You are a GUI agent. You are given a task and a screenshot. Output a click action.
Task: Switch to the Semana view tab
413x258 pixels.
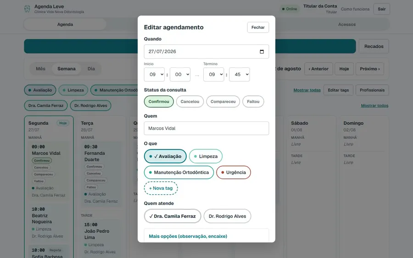(67, 69)
